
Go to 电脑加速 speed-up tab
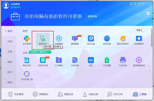click(90, 94)
